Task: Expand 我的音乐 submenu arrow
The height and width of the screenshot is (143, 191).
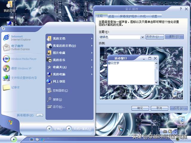Action: 92,60
